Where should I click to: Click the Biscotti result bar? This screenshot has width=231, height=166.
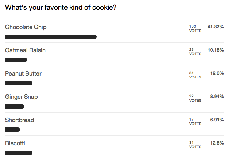pos(19,153)
